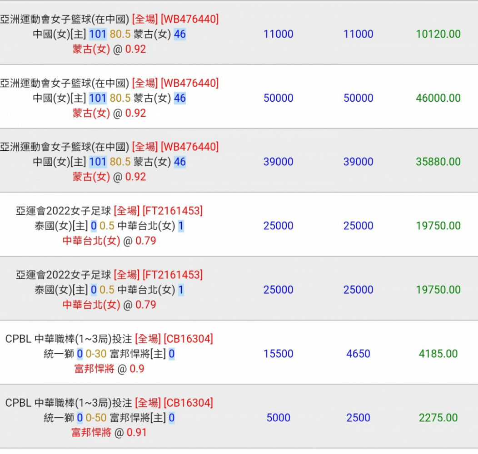Click 中國(女)[主] team in the 39000 bet row
This screenshot has height=454, width=478.
click(60, 162)
